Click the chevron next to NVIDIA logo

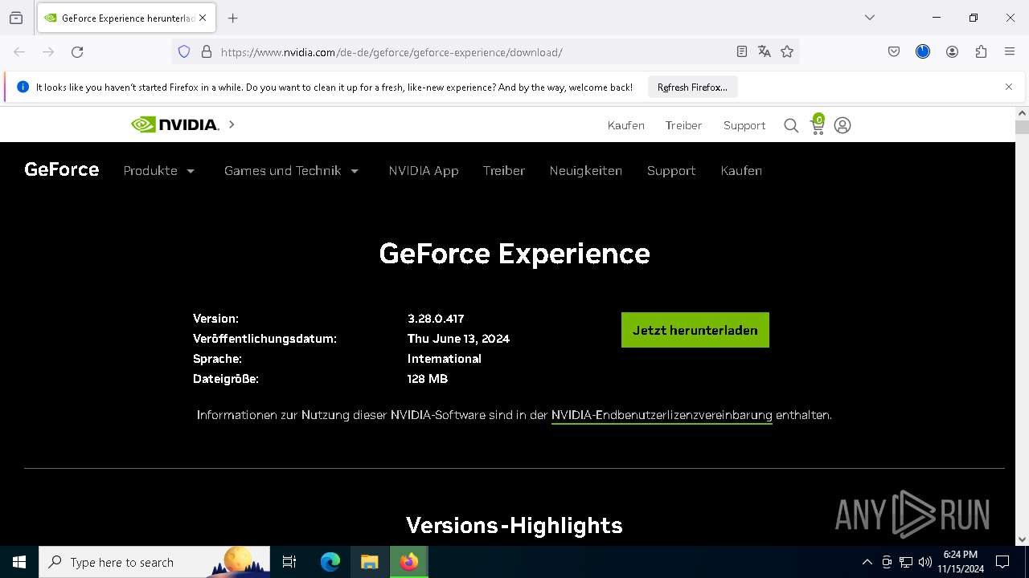pos(232,124)
